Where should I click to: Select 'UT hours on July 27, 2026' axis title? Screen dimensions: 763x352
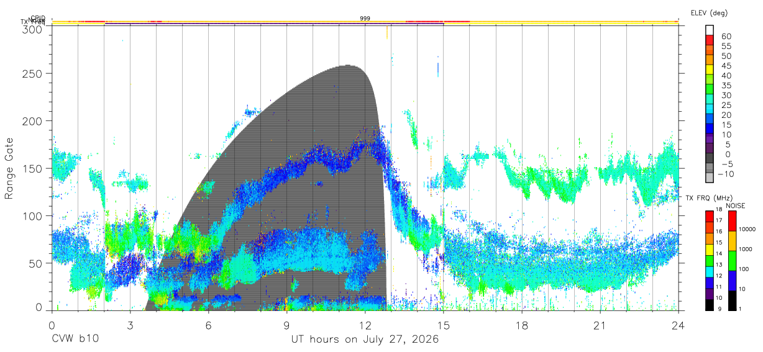pos(365,340)
